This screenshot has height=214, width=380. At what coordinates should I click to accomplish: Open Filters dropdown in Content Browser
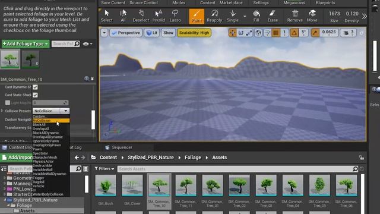coord(104,169)
